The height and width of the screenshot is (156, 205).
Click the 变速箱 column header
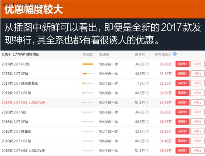[x=104, y=54]
